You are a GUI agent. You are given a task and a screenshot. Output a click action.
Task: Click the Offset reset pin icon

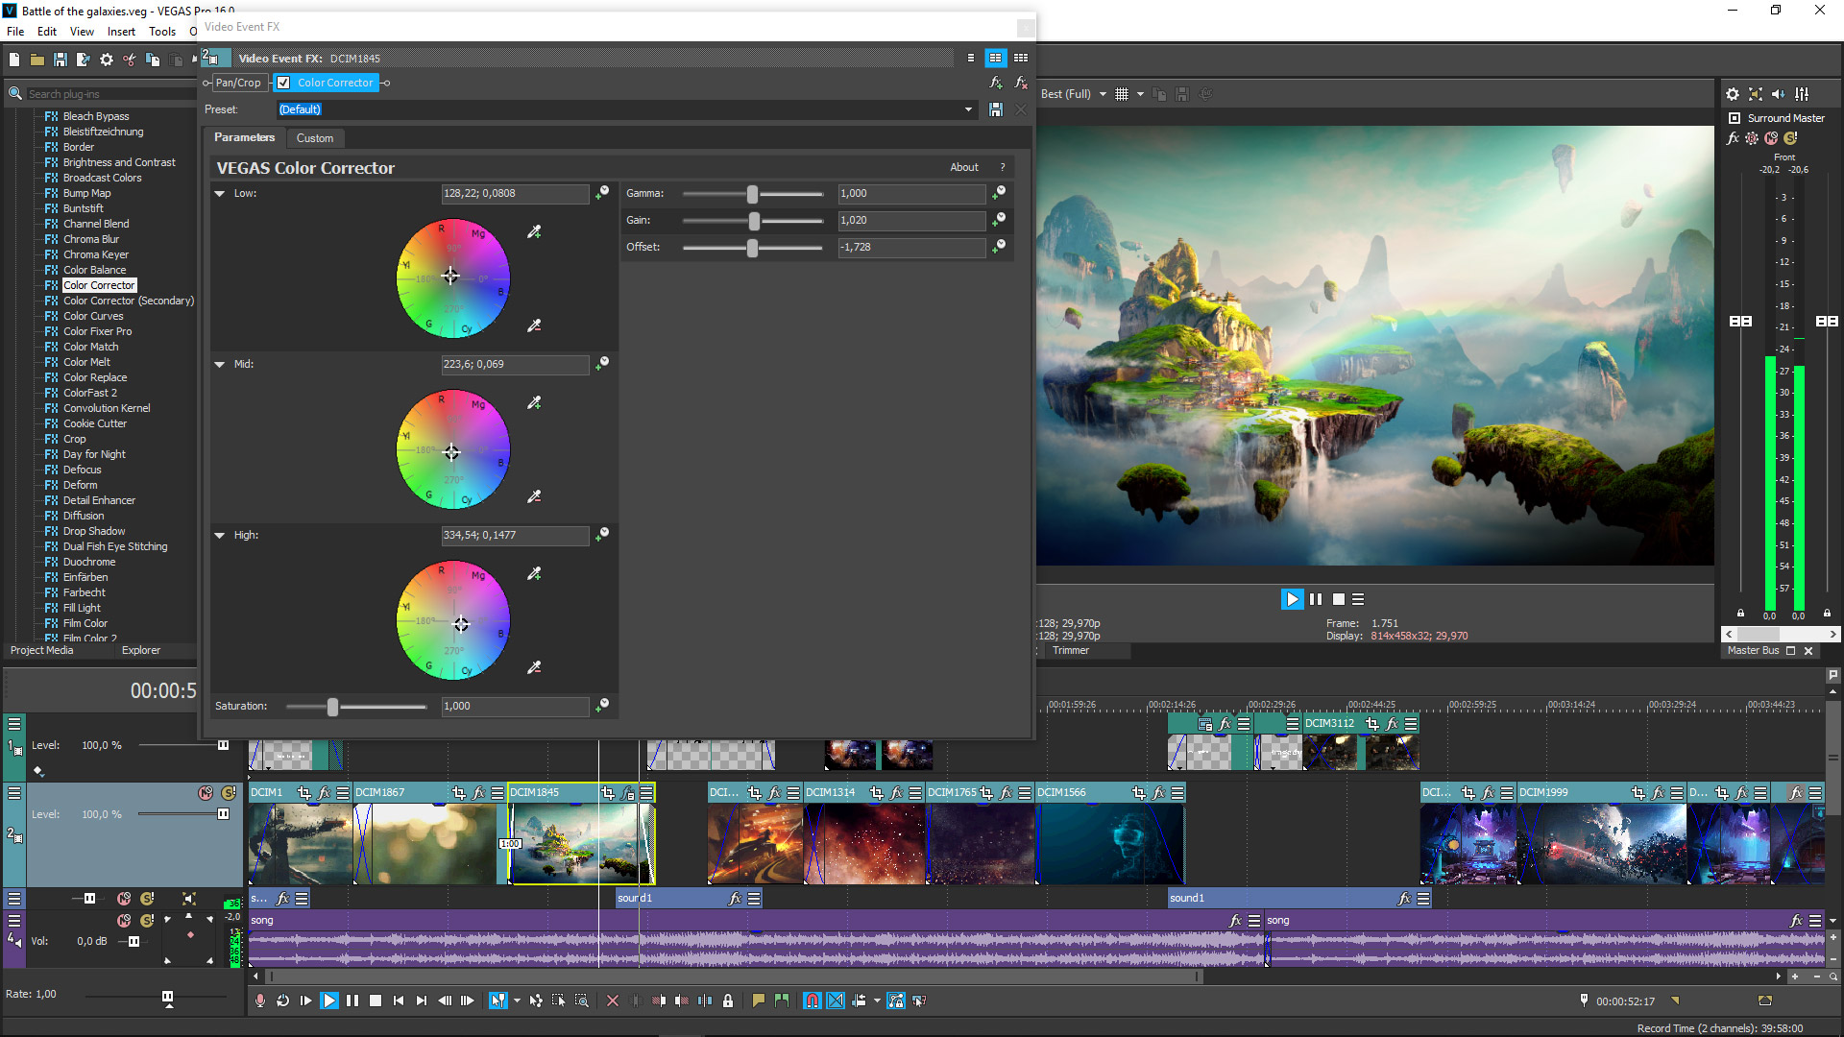(999, 245)
